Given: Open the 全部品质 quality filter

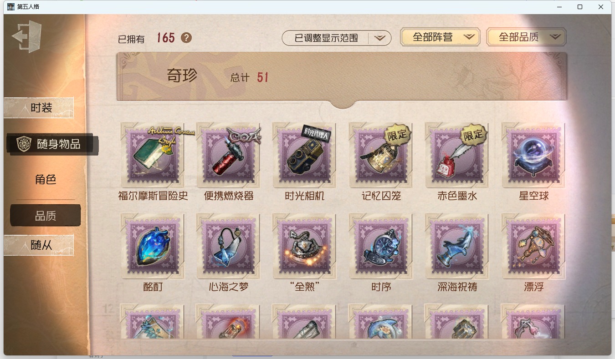Looking at the screenshot, I should click(x=526, y=37).
